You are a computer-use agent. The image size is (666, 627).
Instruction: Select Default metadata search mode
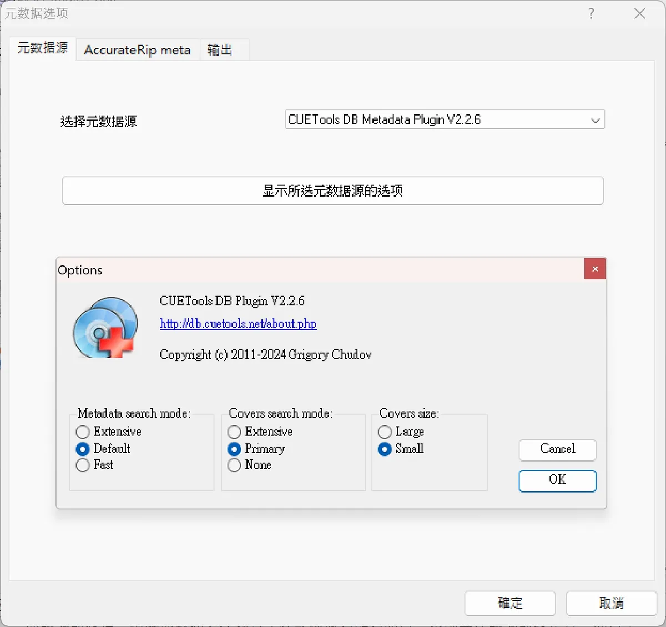[x=103, y=448]
